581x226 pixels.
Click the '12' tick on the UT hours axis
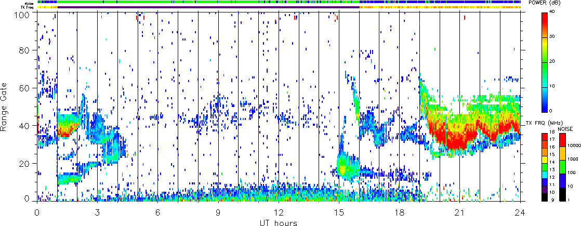tap(279, 212)
